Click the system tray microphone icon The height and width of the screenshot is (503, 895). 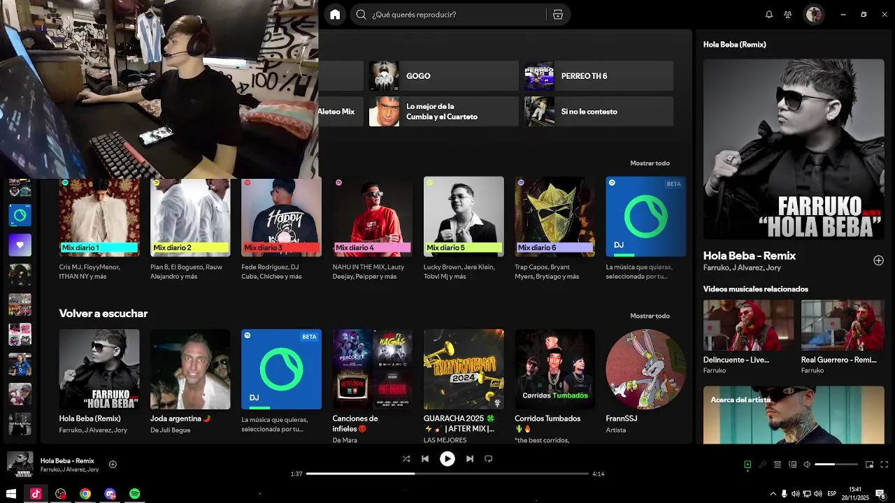[x=784, y=494]
